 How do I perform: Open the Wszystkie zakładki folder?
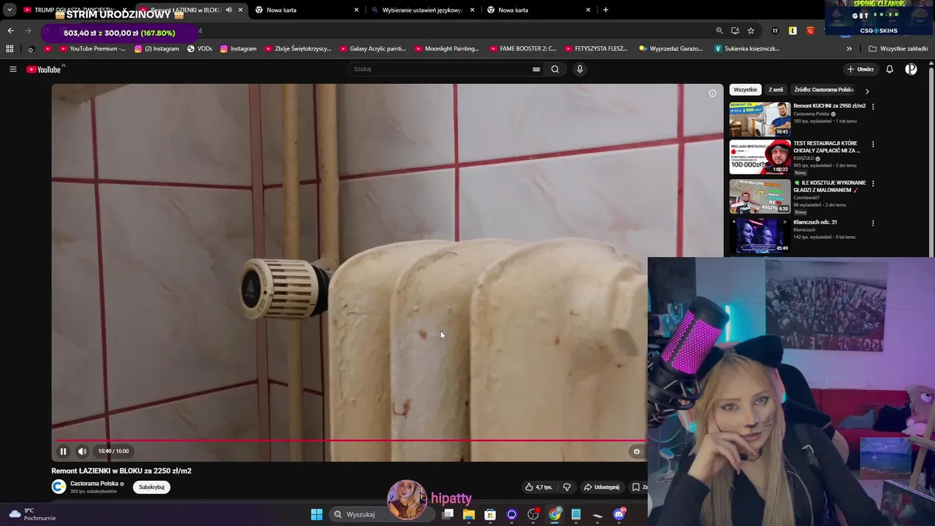(898, 49)
